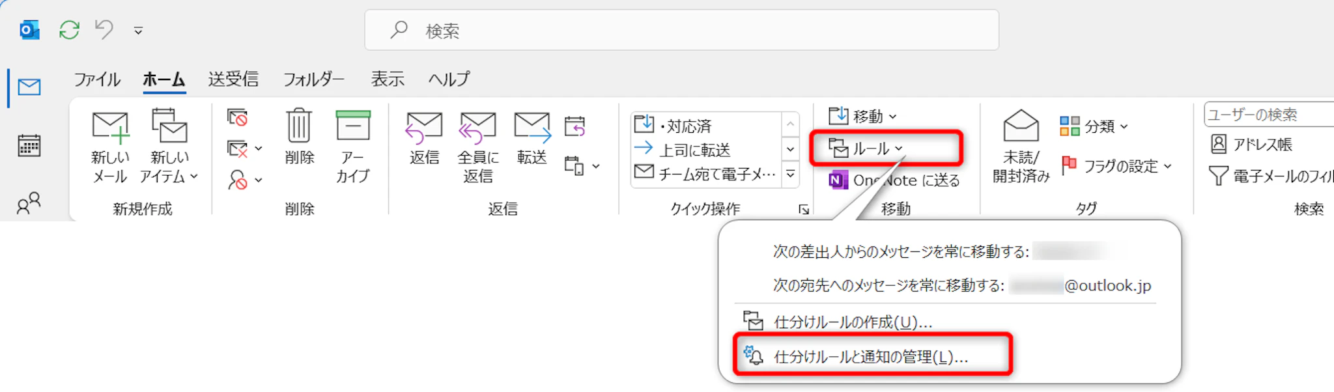Click the Archive (アーカイブ) icon
1334x392 pixels.
coord(352,126)
